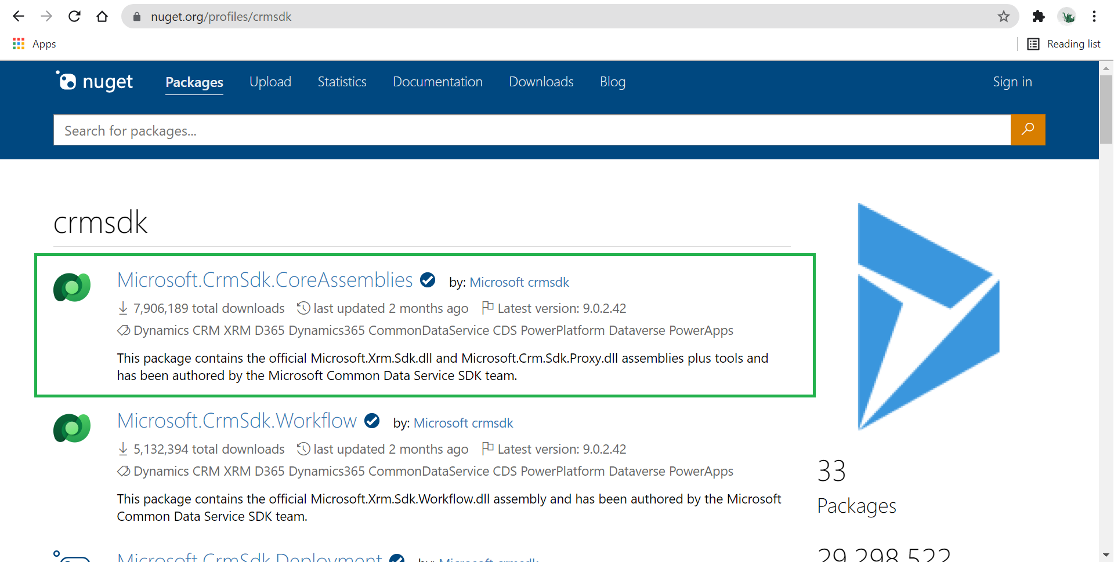The width and height of the screenshot is (1114, 562).
Task: Click the orange search magnifier button
Action: tap(1028, 130)
